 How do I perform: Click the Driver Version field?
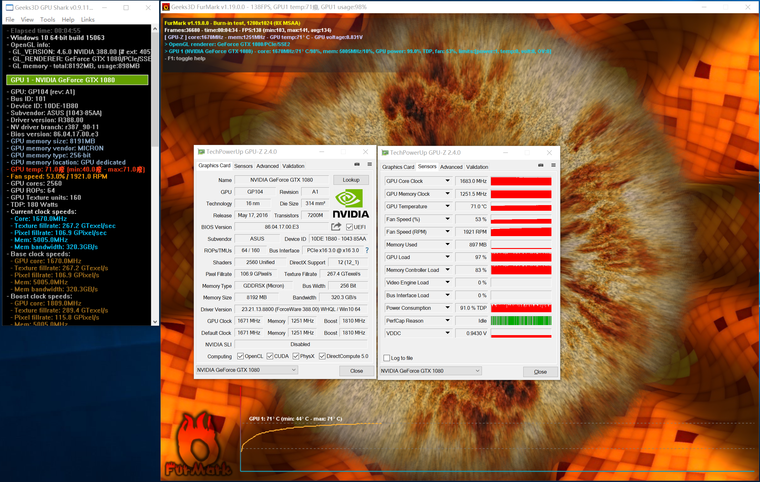[x=301, y=309]
